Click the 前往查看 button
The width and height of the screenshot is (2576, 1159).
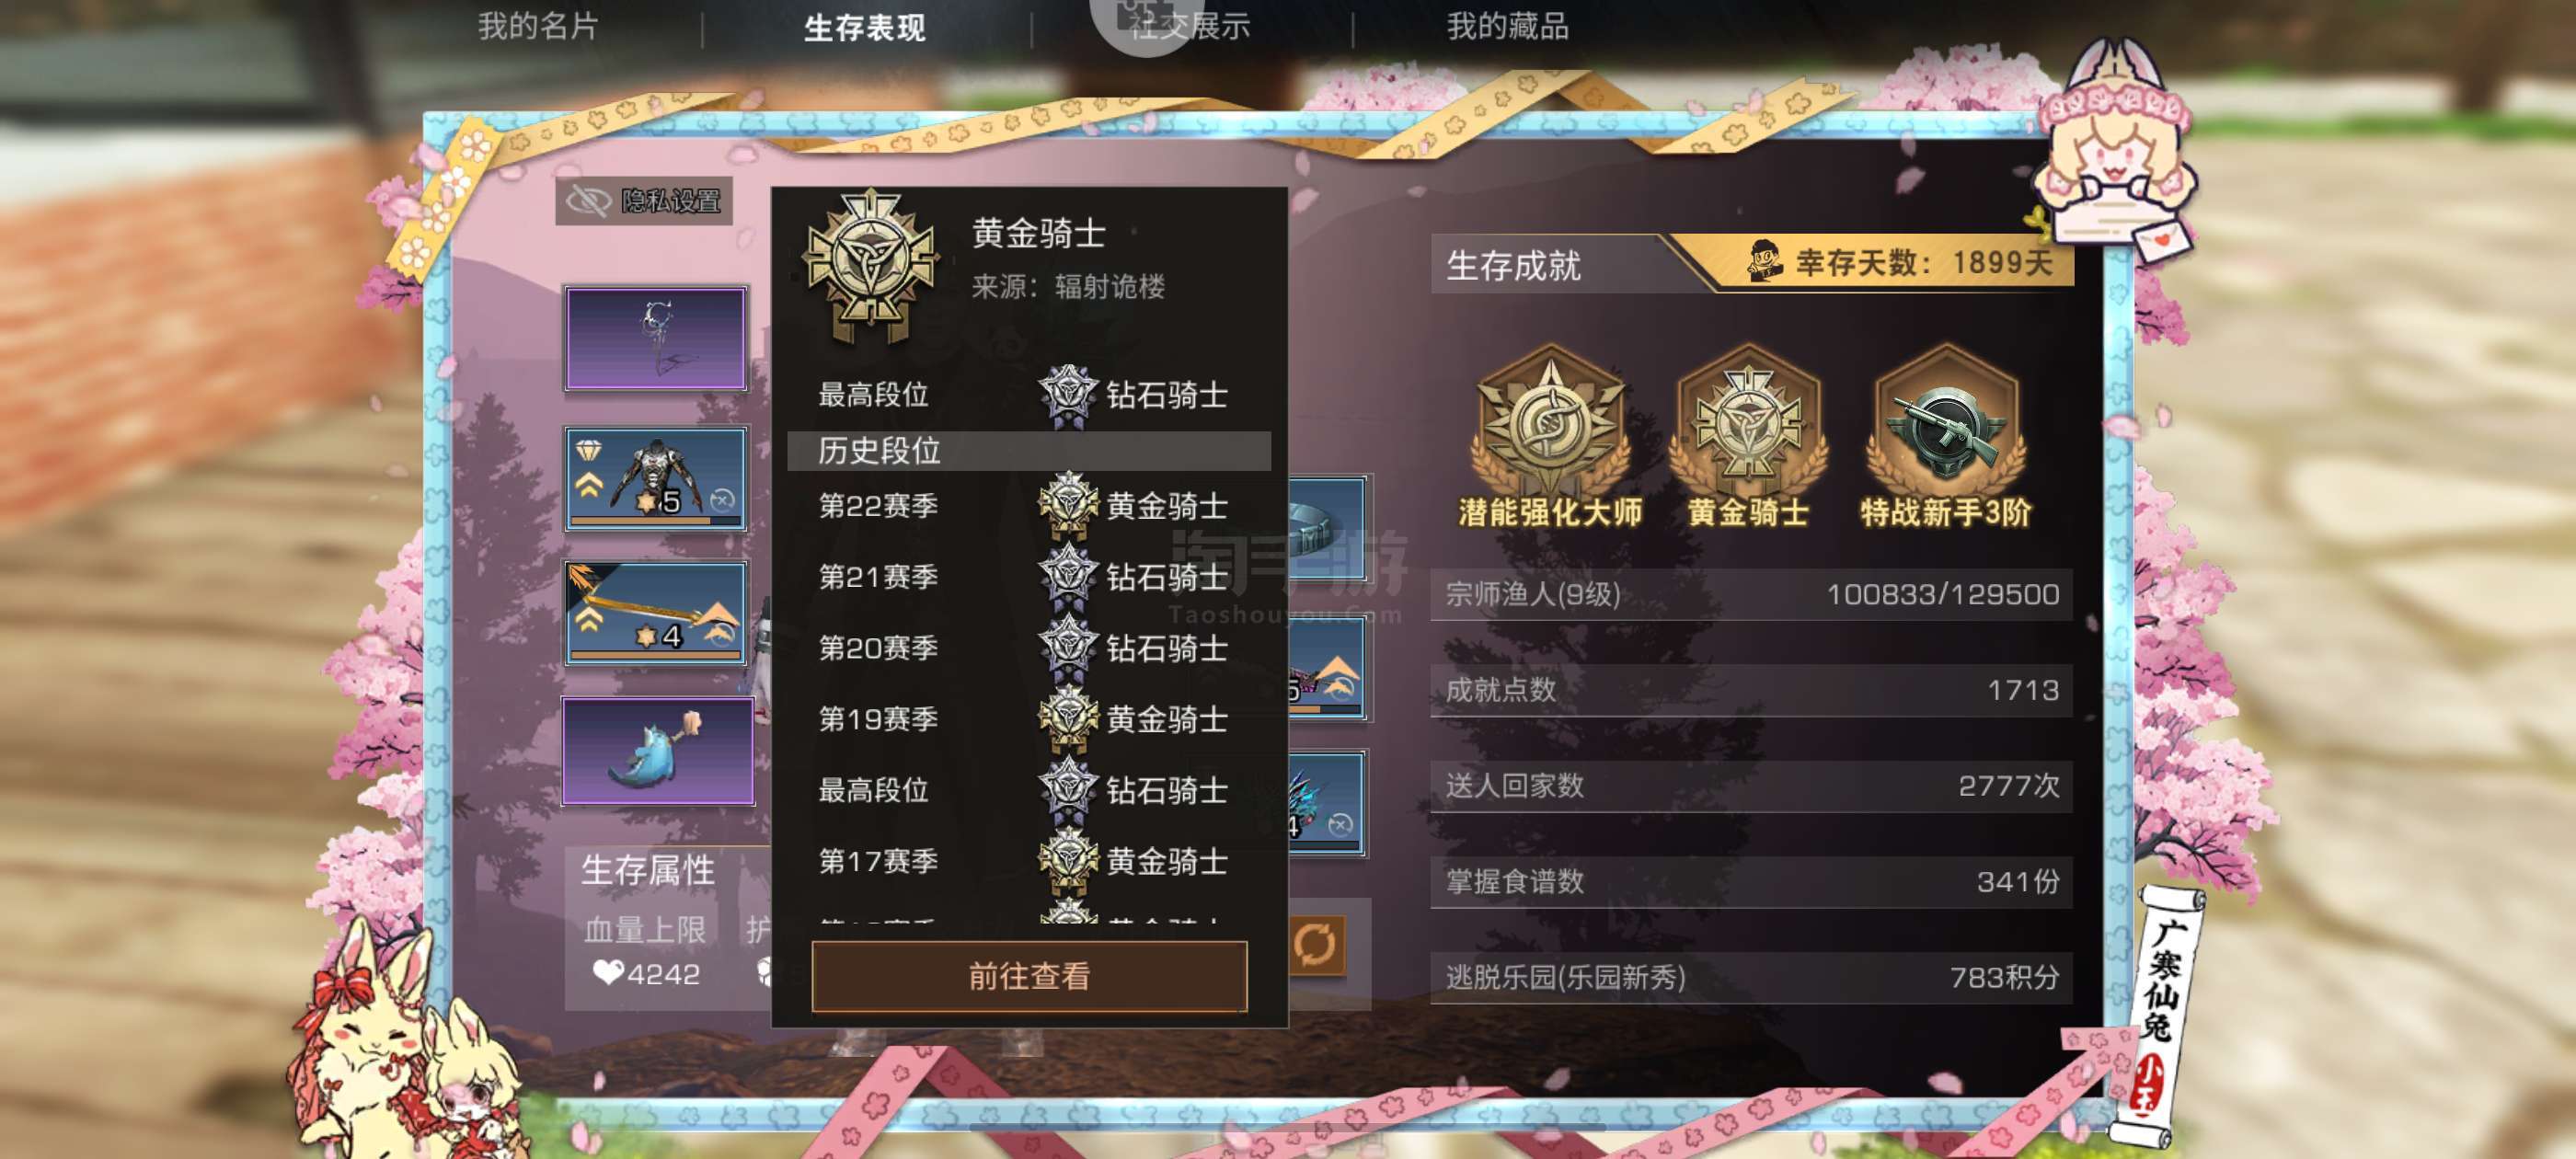[x=1029, y=976]
